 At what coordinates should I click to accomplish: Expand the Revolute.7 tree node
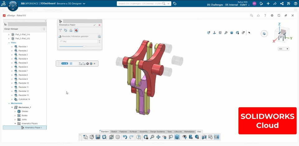pos(12,71)
